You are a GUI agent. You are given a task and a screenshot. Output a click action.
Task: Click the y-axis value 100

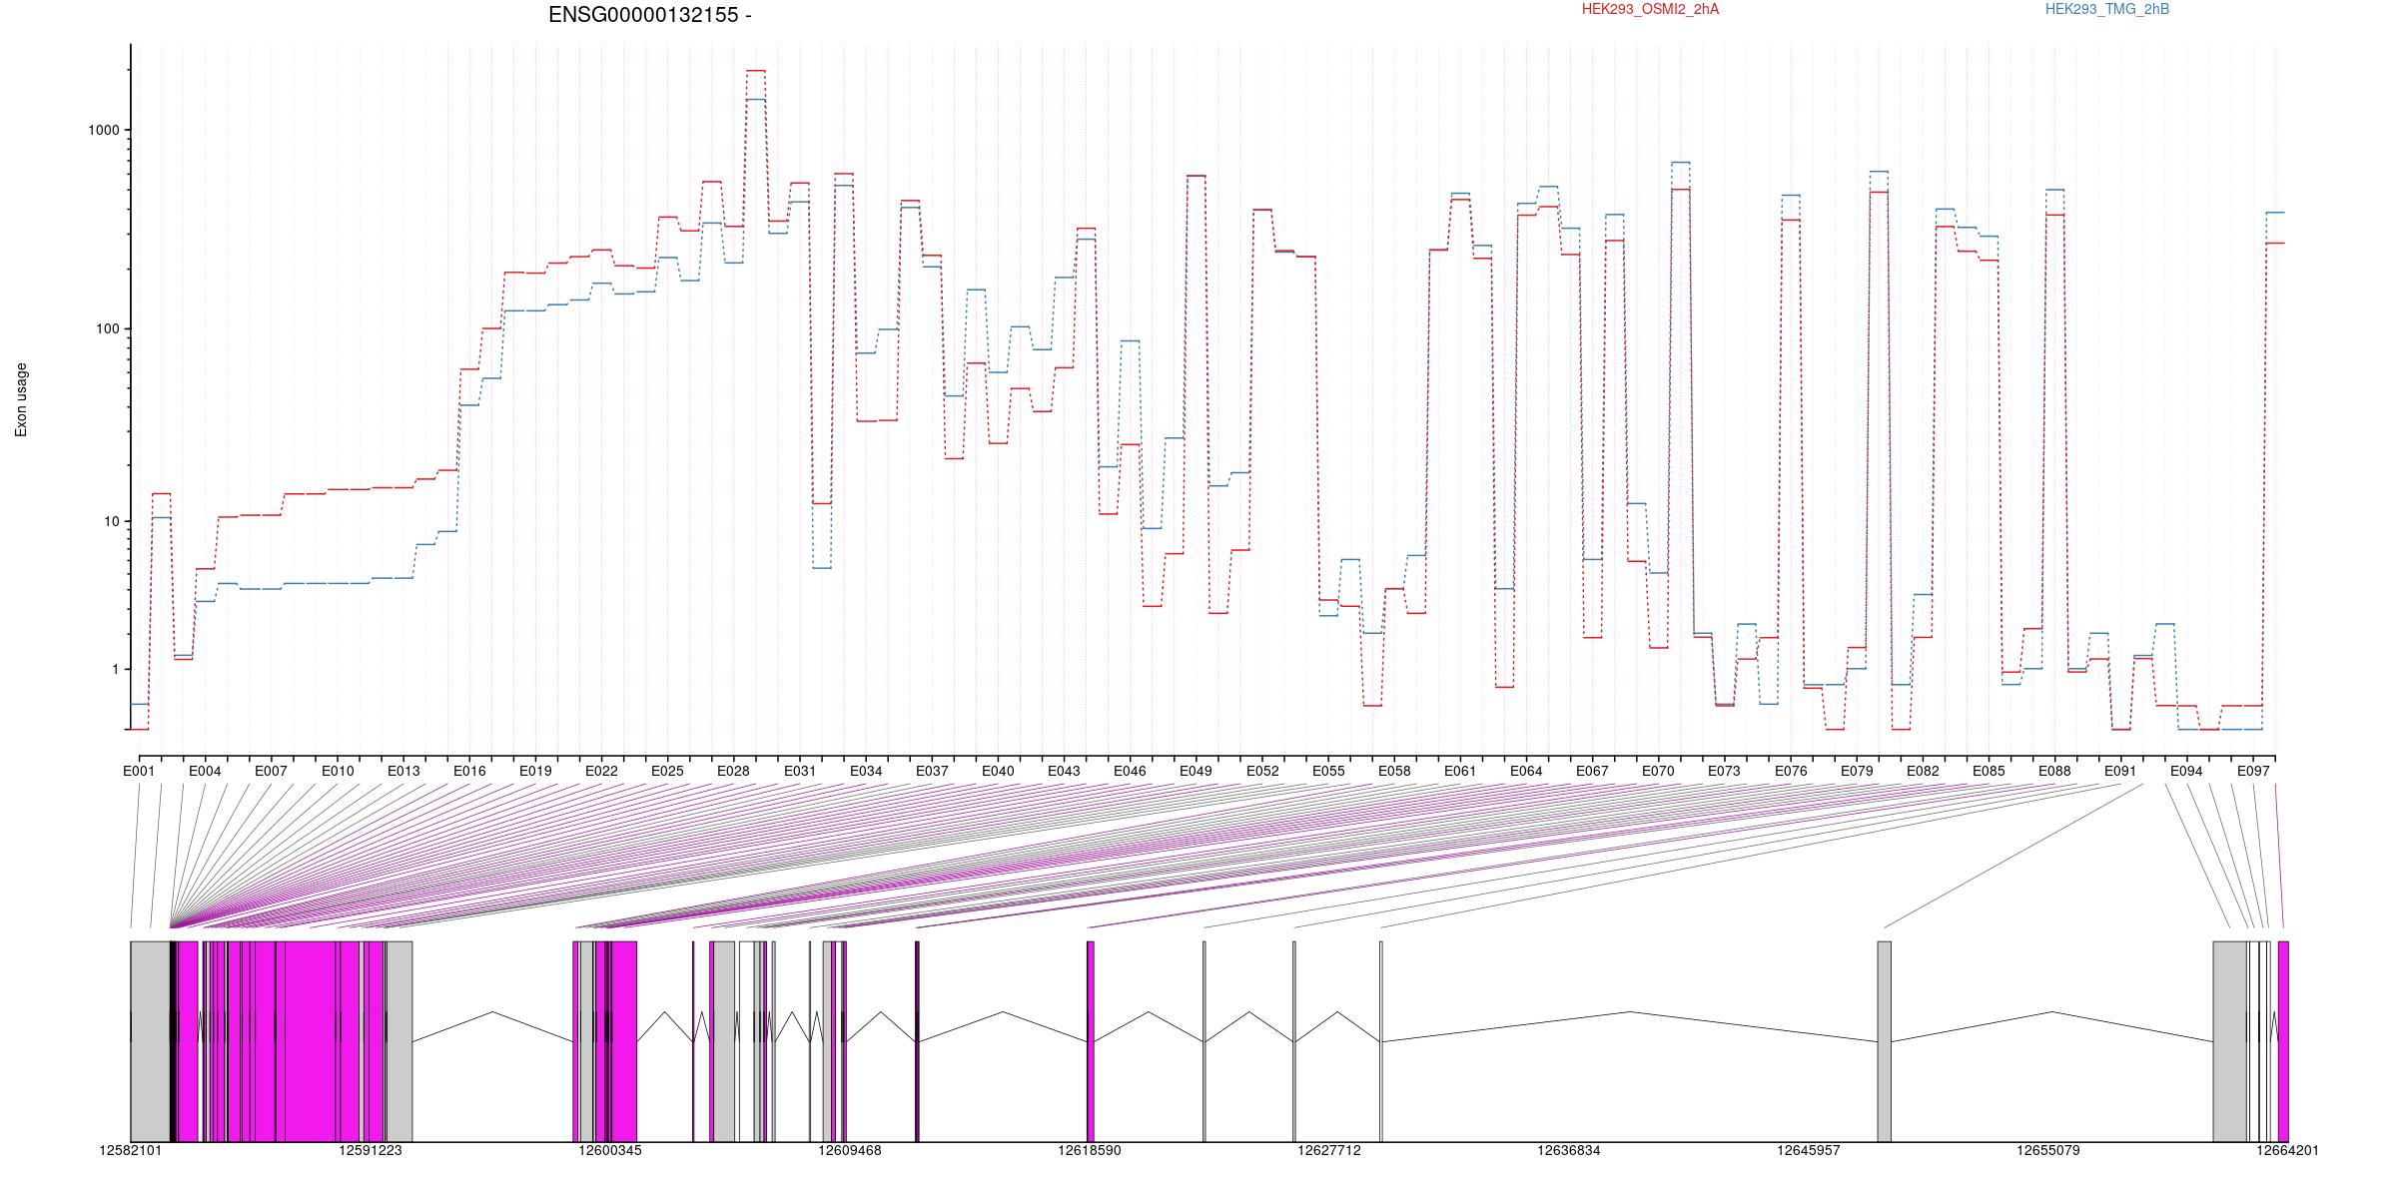[107, 329]
